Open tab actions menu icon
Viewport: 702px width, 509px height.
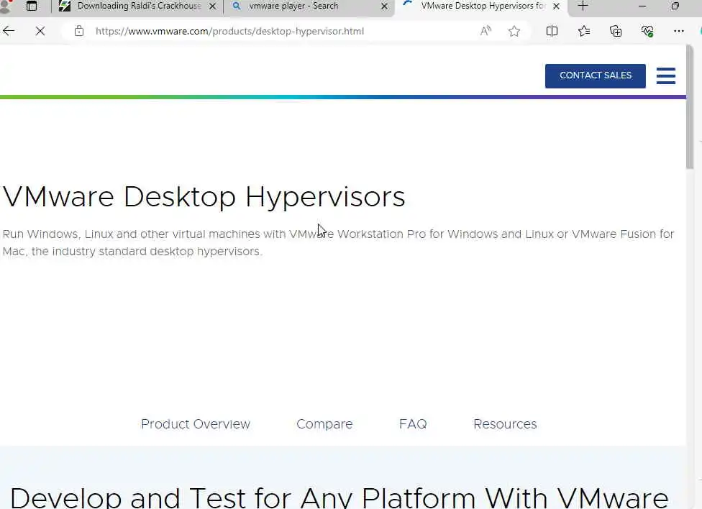[x=32, y=6]
